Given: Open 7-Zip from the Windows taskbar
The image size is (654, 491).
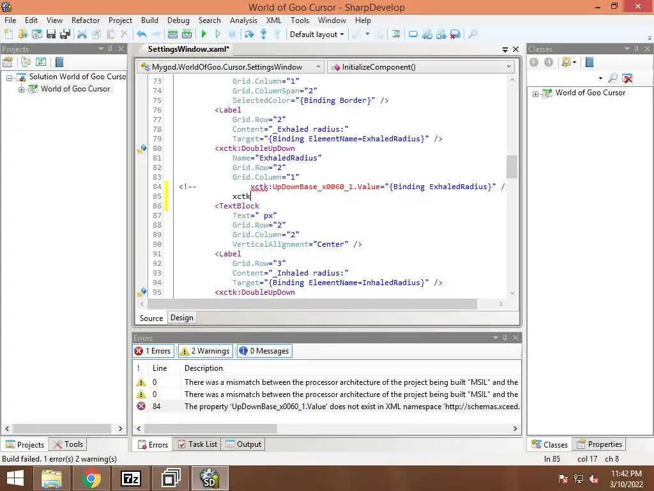Looking at the screenshot, I should pos(130,478).
